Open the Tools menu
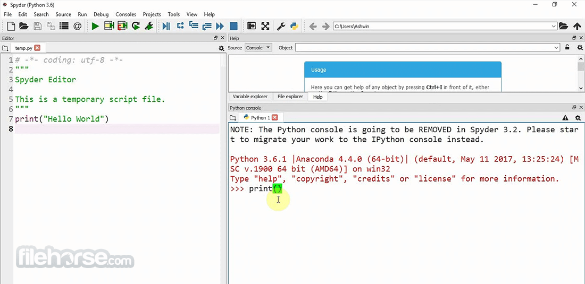 pos(174,14)
